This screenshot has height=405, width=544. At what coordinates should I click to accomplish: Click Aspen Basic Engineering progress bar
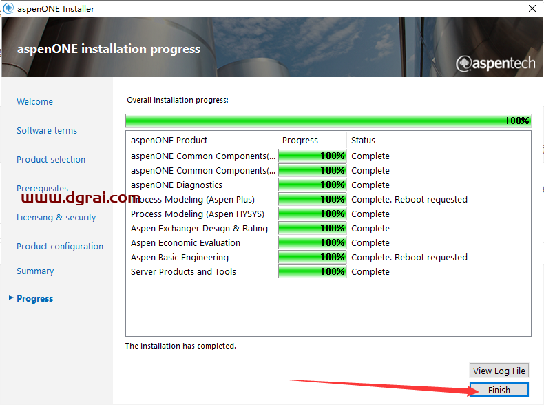[x=312, y=258]
